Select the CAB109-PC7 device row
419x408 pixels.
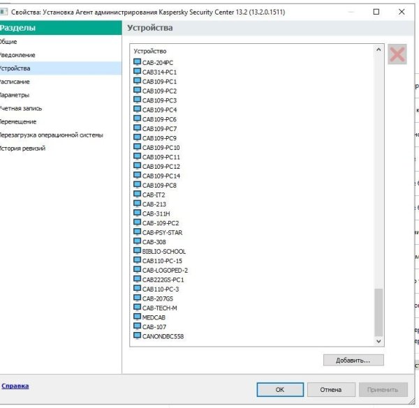155,128
